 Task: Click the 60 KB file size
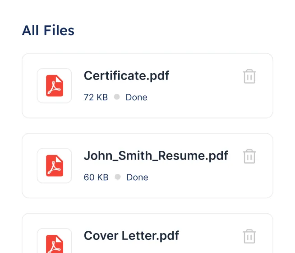pyautogui.click(x=96, y=177)
